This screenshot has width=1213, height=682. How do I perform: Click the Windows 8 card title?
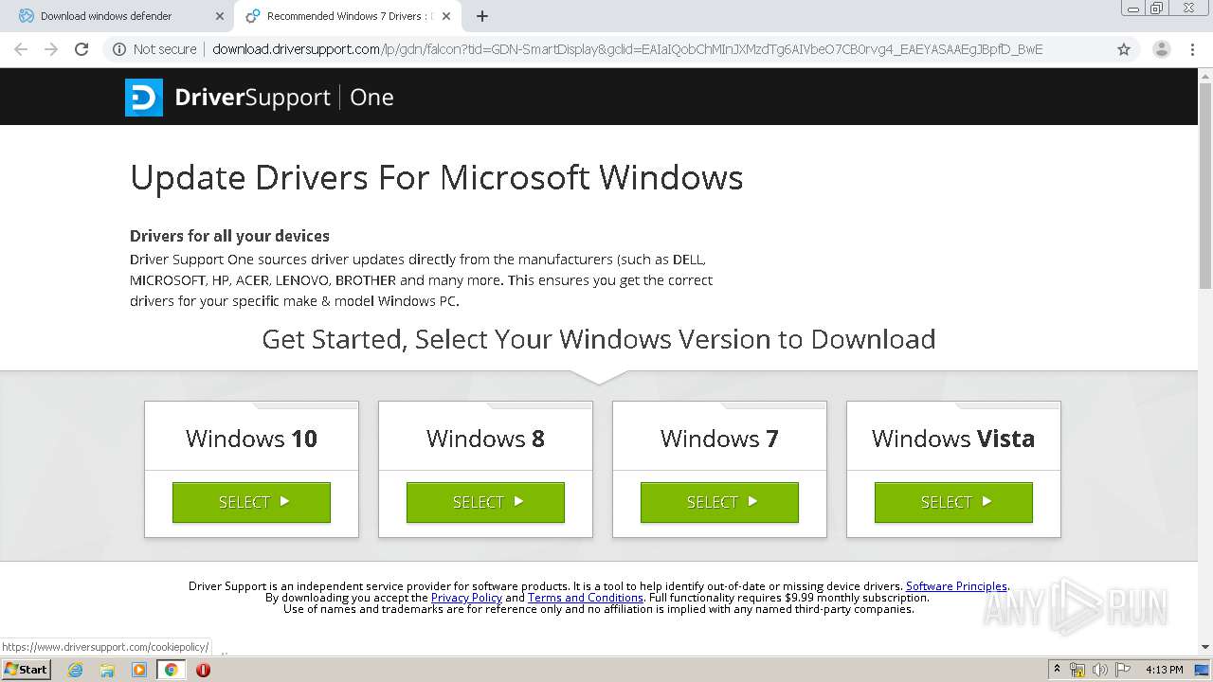coord(485,439)
